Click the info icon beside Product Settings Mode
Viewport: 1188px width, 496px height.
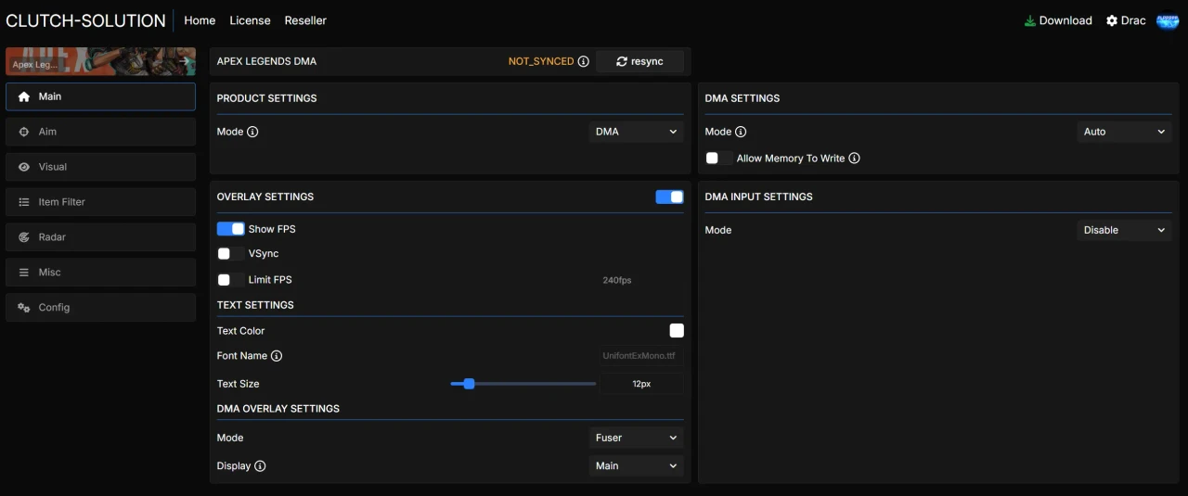pos(252,132)
